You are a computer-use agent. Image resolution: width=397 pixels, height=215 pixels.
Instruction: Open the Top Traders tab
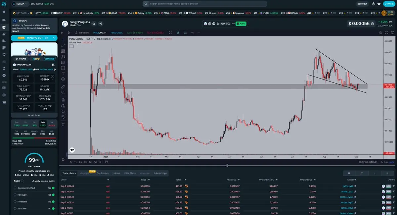click(103, 173)
